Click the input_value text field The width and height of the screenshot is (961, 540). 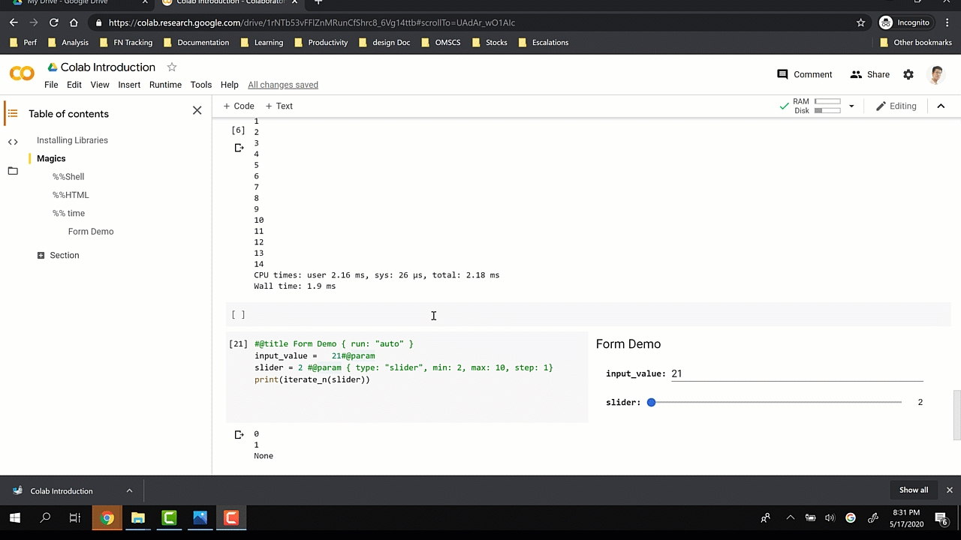(x=796, y=373)
